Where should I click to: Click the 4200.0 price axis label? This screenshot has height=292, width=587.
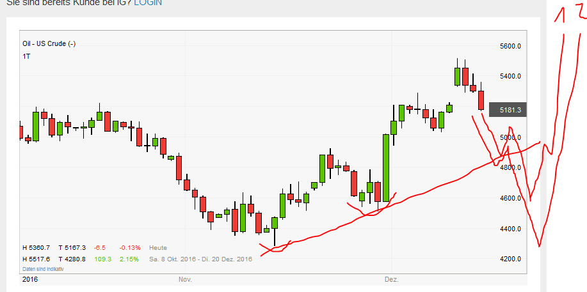(510, 259)
